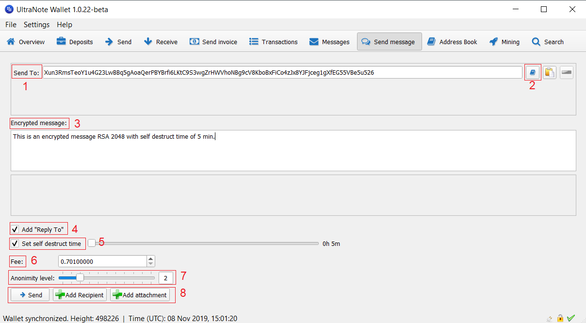The height and width of the screenshot is (323, 586).
Task: Click the Fee amount input field
Action: click(x=102, y=261)
